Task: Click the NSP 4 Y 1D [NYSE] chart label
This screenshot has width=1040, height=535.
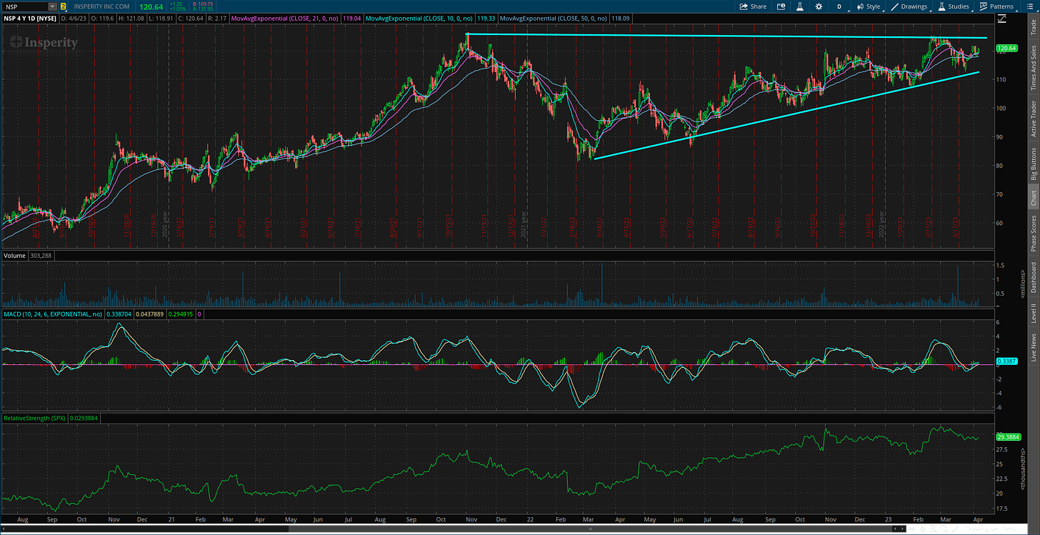Action: pyautogui.click(x=29, y=18)
